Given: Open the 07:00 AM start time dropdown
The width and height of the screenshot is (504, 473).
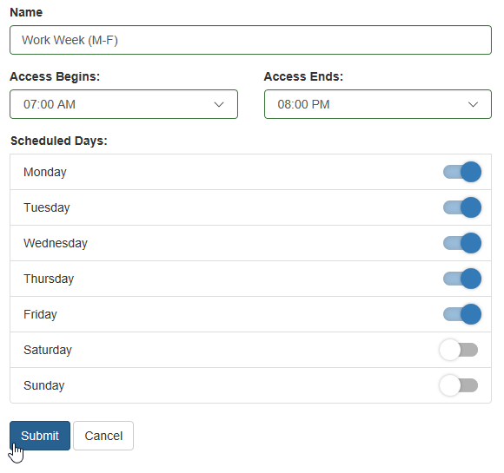Looking at the screenshot, I should coord(123,104).
